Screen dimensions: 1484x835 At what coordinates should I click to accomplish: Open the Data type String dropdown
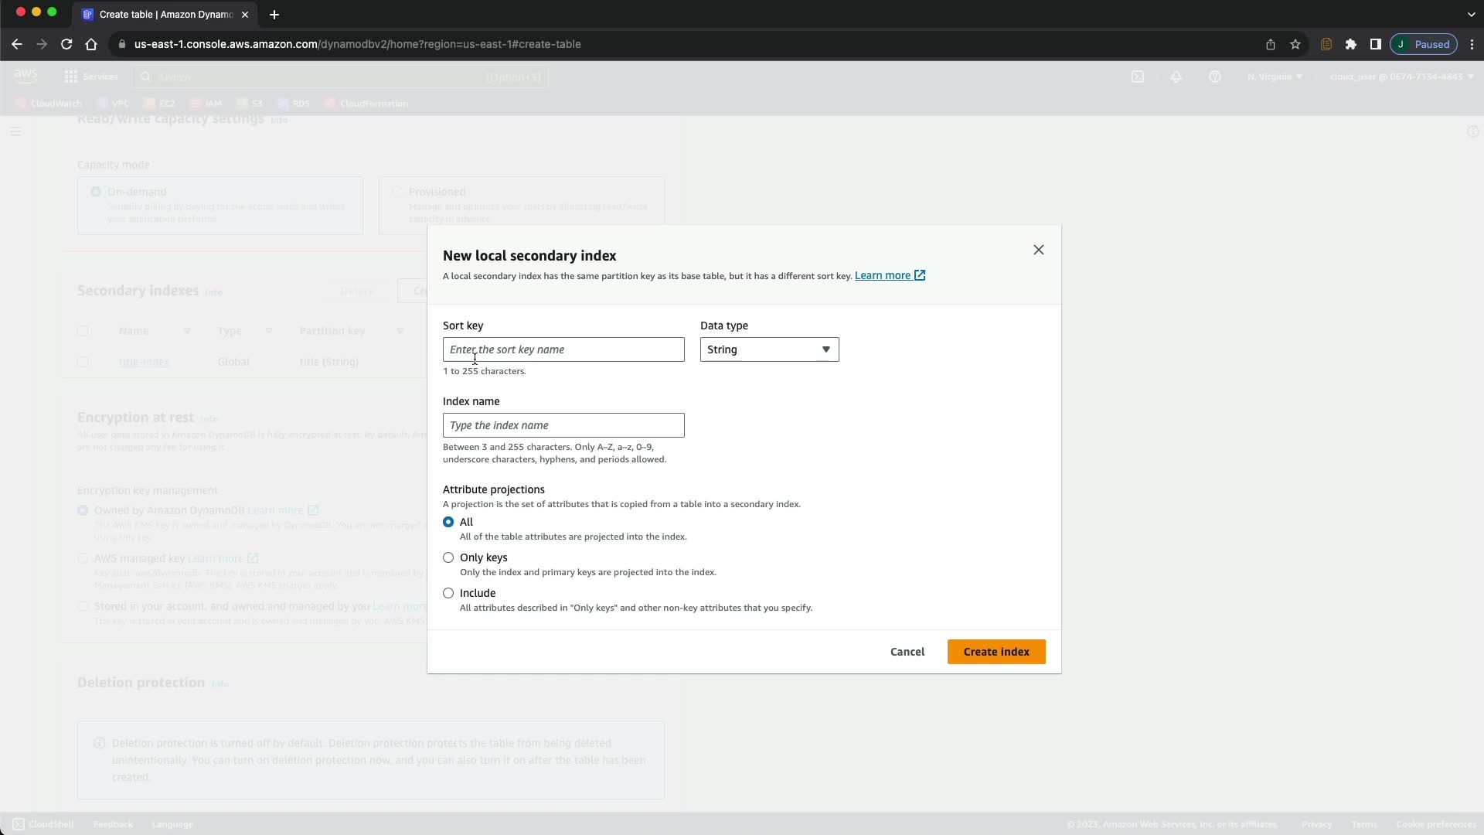(x=769, y=349)
